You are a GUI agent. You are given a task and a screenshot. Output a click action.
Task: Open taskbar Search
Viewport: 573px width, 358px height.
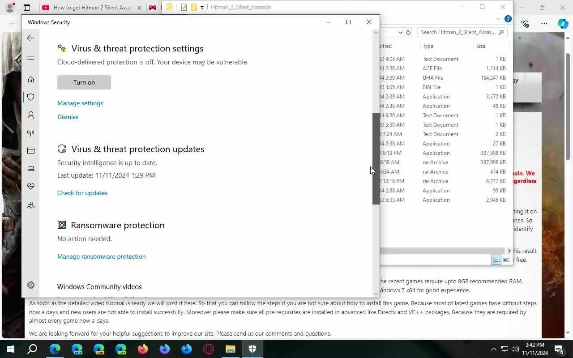tap(33, 349)
